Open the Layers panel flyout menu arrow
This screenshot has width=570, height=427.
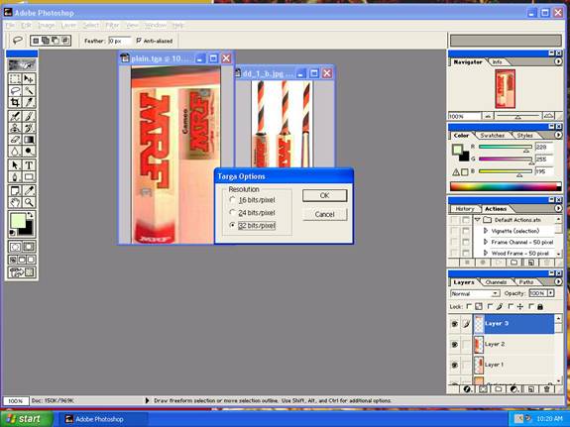(x=558, y=282)
